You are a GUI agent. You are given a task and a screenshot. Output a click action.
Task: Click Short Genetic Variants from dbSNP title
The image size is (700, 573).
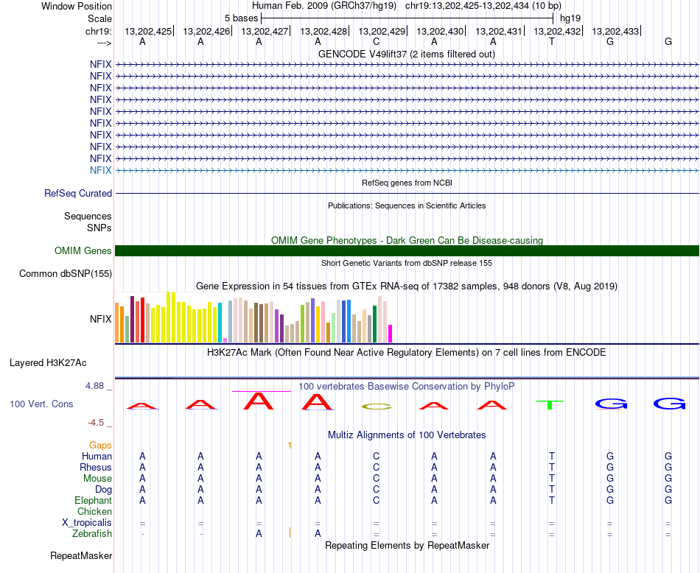point(407,263)
